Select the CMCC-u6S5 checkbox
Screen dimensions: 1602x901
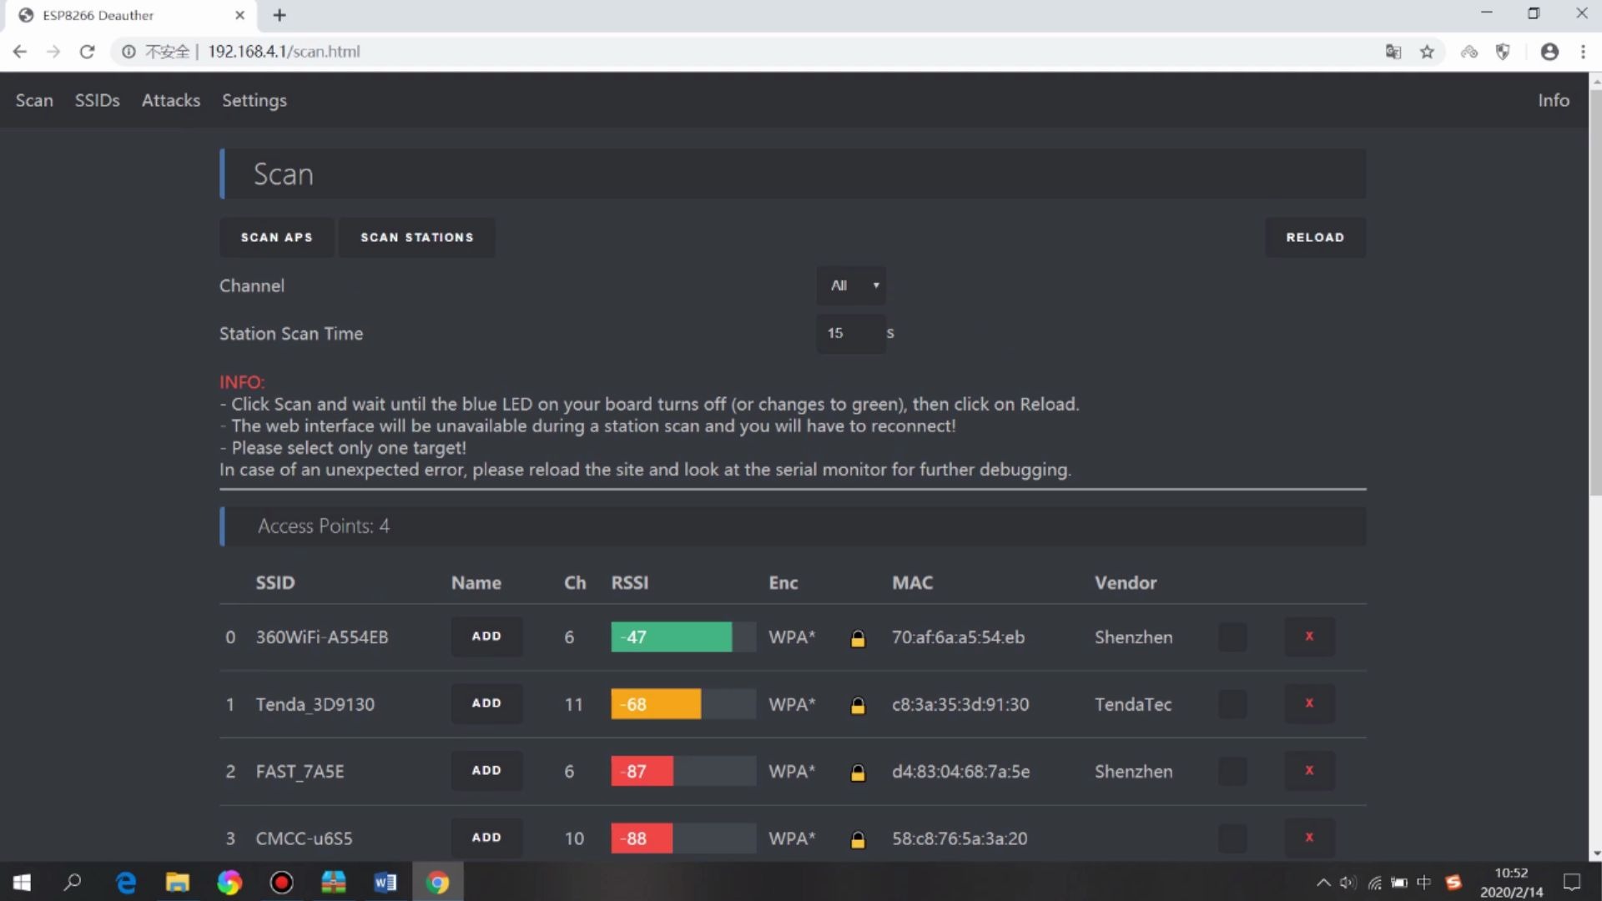click(x=1232, y=838)
